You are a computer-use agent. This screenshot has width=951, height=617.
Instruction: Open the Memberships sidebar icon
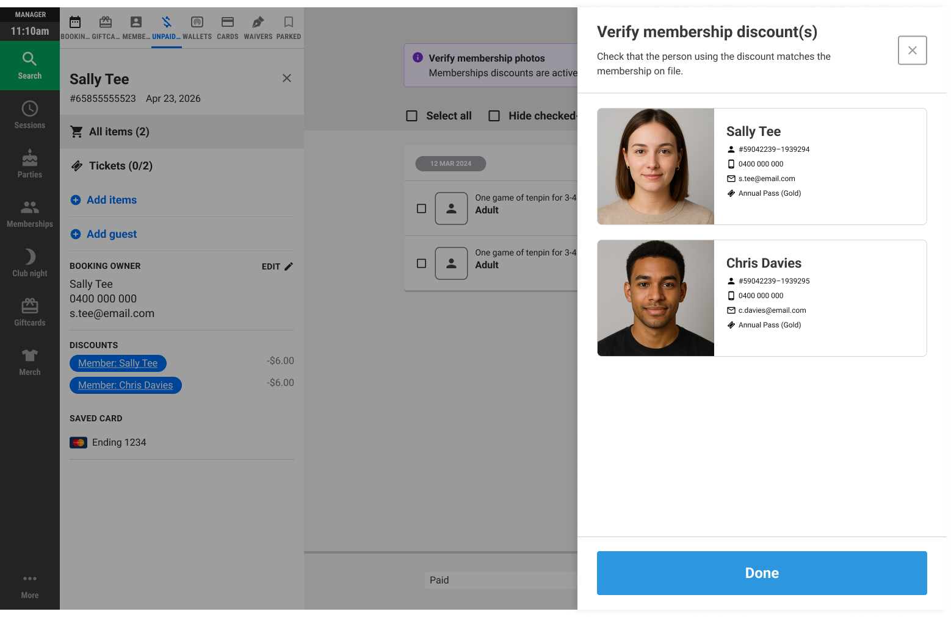click(x=29, y=214)
